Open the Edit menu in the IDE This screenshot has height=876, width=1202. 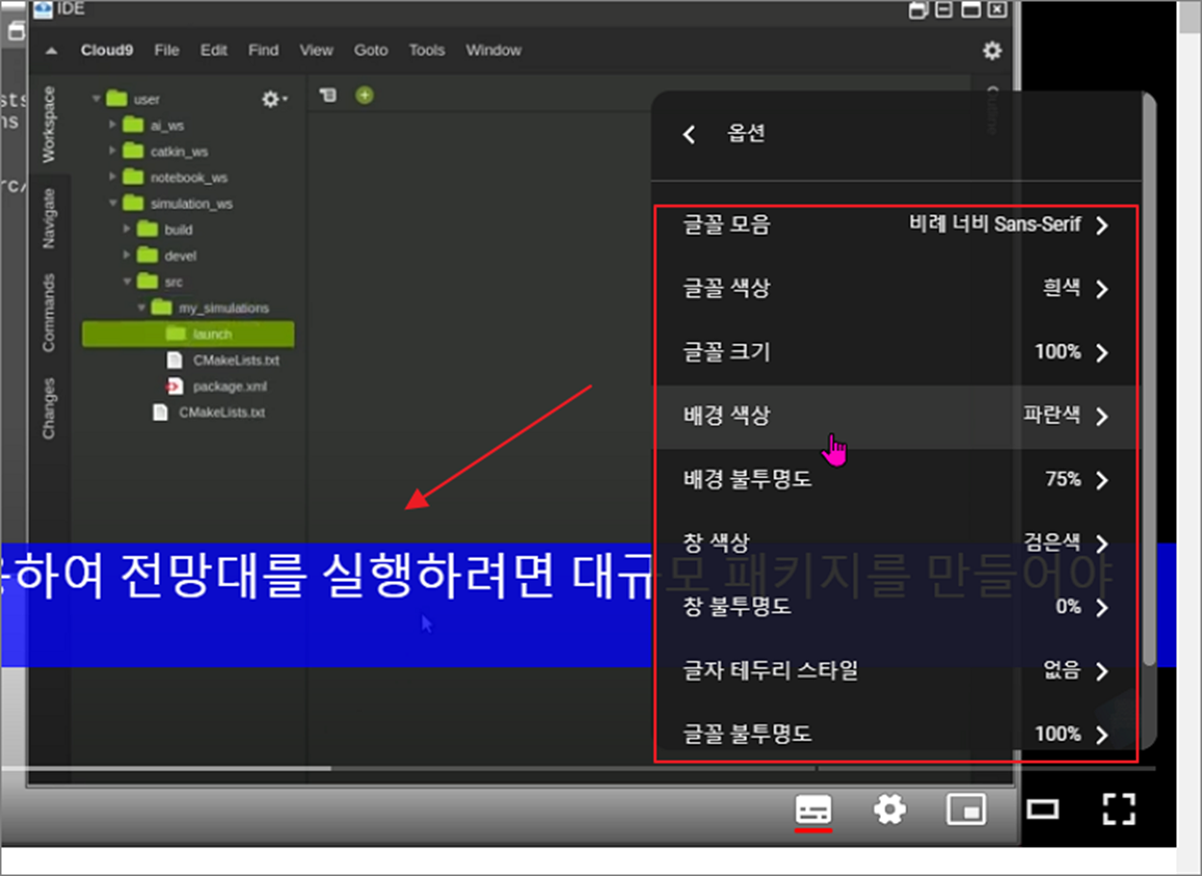pyautogui.click(x=213, y=50)
